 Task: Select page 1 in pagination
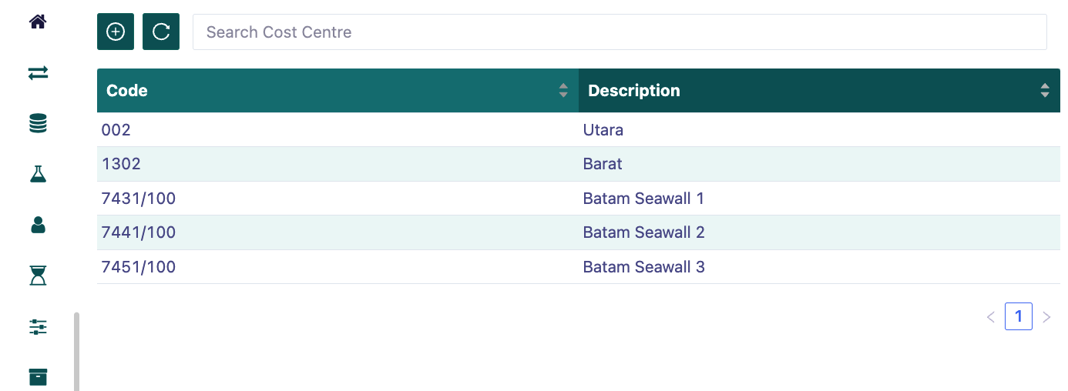tap(1019, 316)
